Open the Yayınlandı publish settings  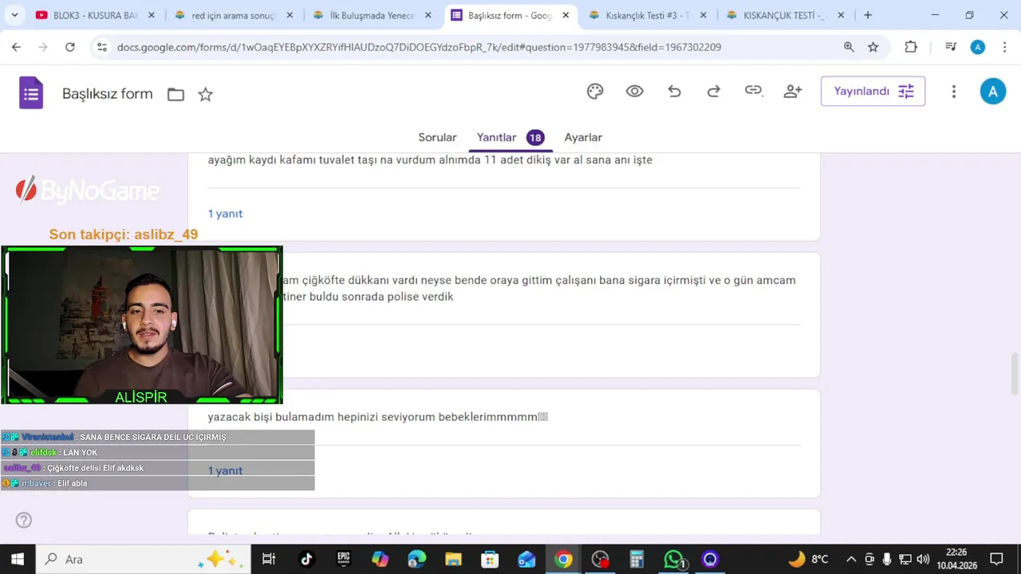pyautogui.click(x=873, y=92)
